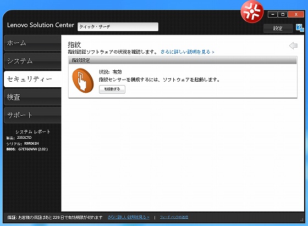Focus the クイック・サーチ search field
Screen dimensions: 308x226
[118, 27]
